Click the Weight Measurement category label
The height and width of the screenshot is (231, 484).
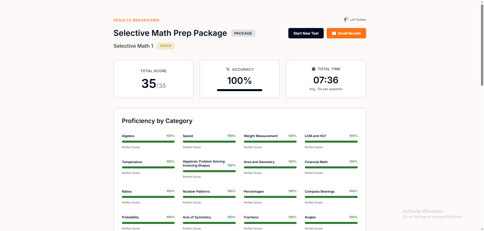pos(261,136)
